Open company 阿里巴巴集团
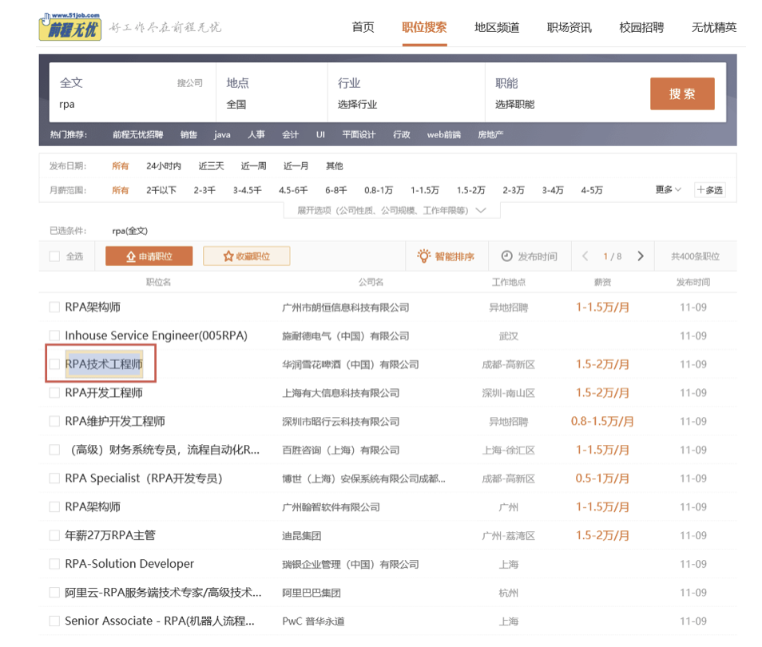Viewport: 762px width, 647px height. 312,593
